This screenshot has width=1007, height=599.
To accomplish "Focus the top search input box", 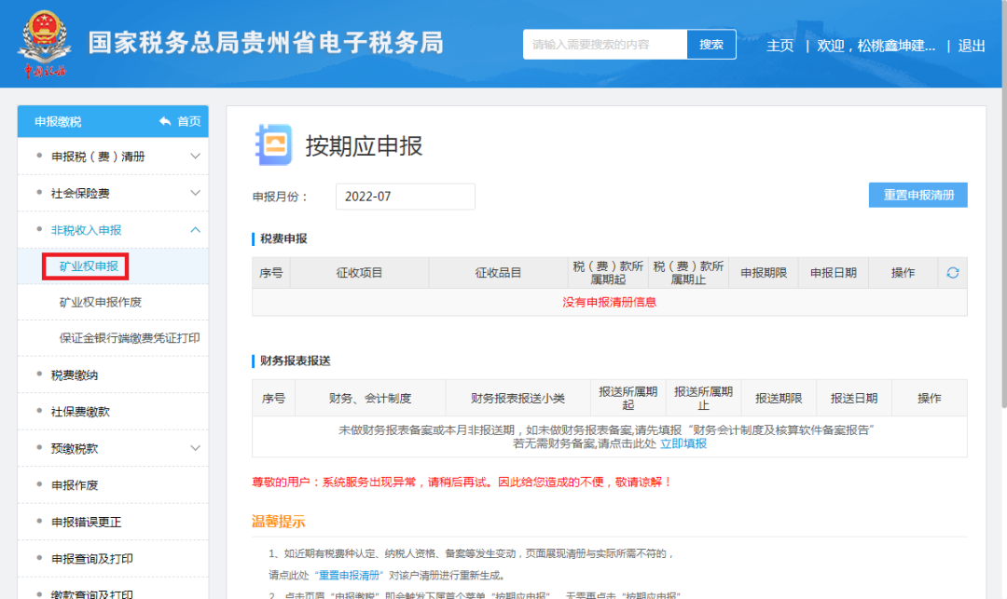I will (x=604, y=45).
